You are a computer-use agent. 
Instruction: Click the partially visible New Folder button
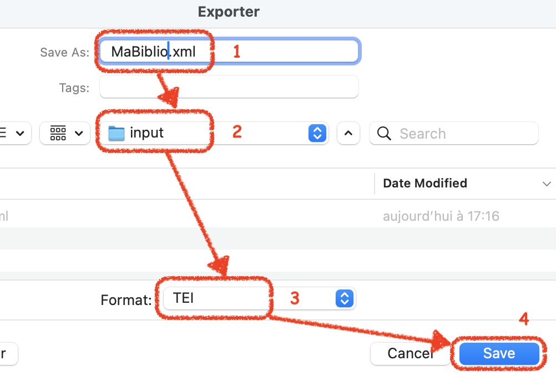[8, 353]
